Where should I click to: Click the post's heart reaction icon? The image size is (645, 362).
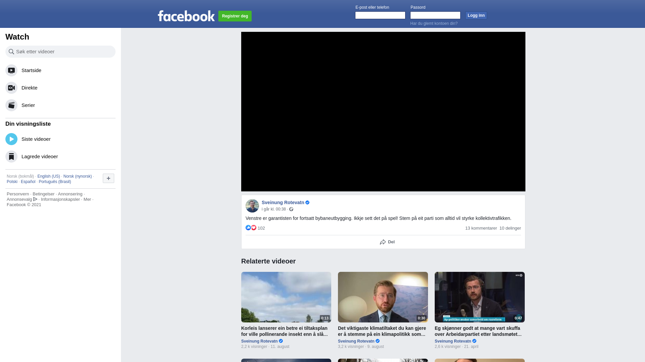(x=254, y=228)
